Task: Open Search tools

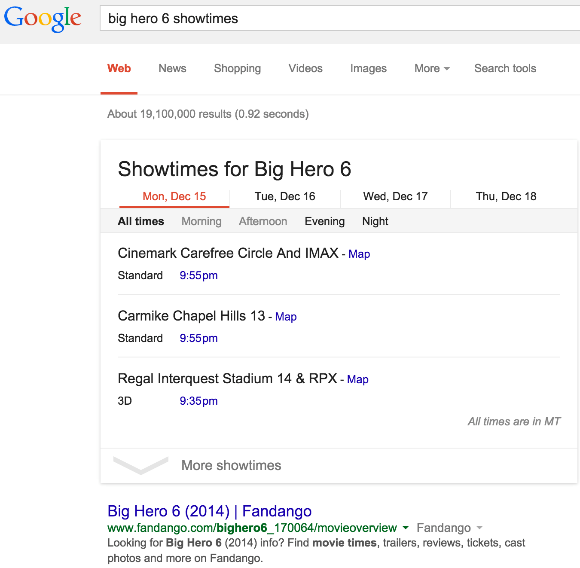Action: 505,68
